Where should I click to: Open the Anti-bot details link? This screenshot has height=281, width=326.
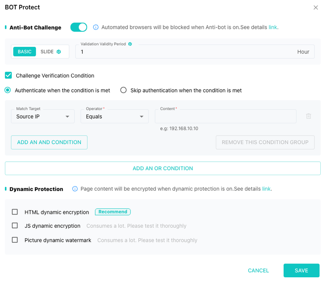click(x=273, y=27)
